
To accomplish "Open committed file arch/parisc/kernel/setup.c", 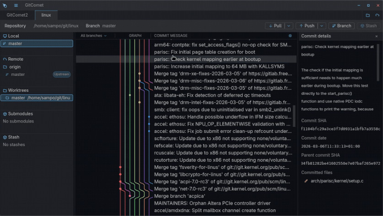I will coord(337,181).
